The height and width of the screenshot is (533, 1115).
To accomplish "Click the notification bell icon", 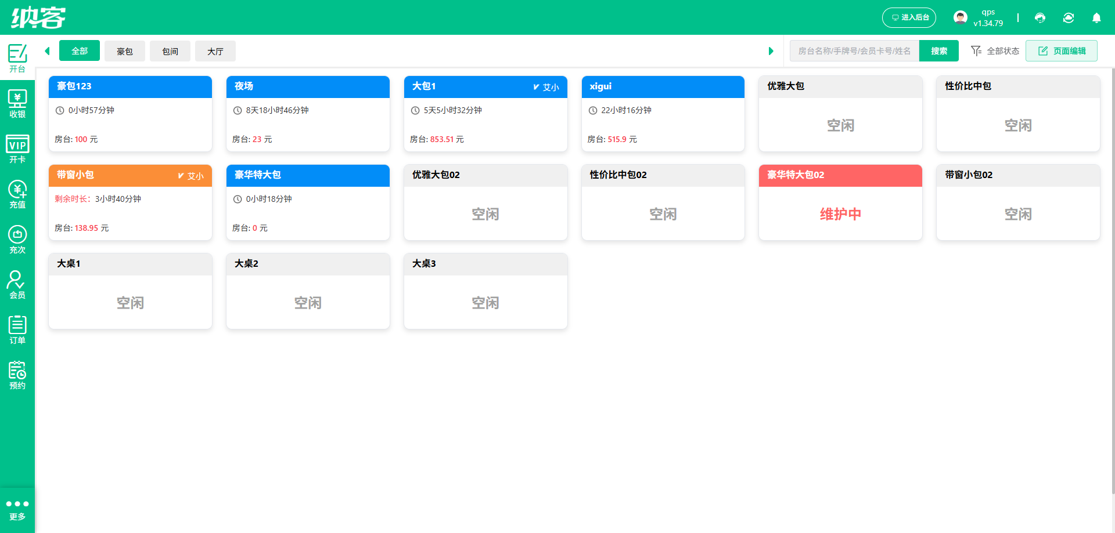I will [1096, 18].
